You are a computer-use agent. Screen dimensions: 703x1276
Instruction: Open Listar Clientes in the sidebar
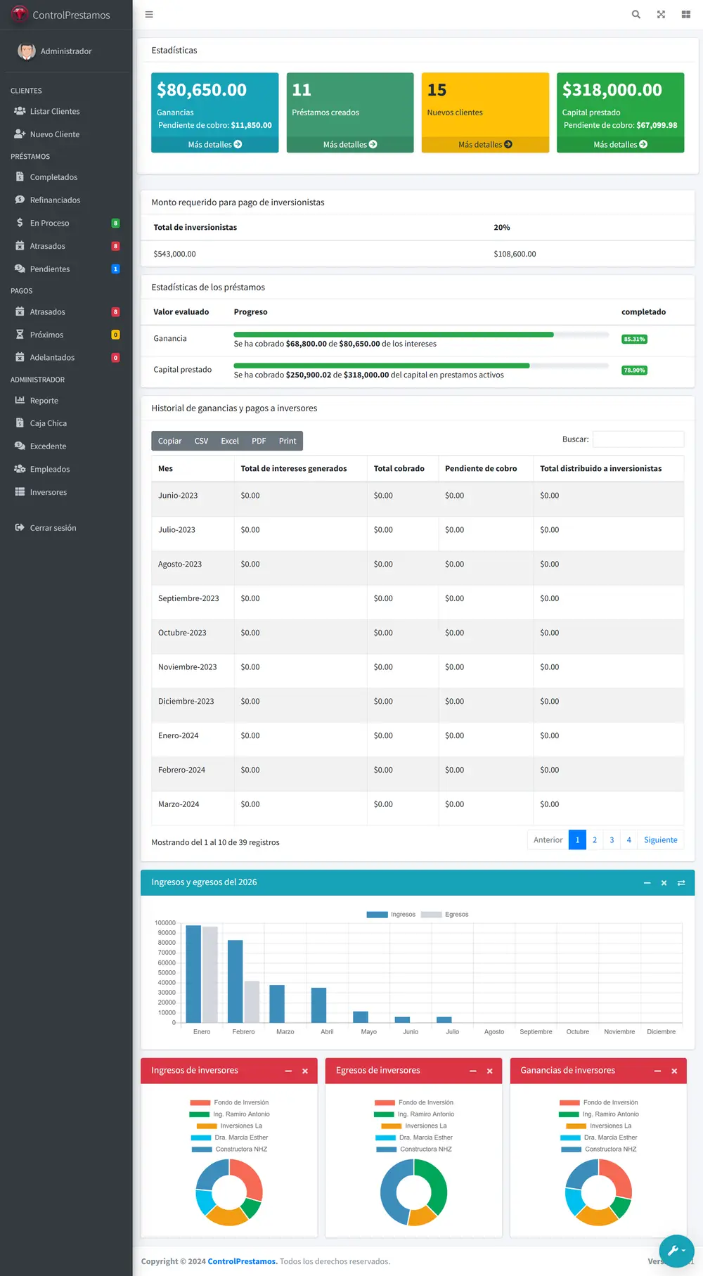point(66,111)
